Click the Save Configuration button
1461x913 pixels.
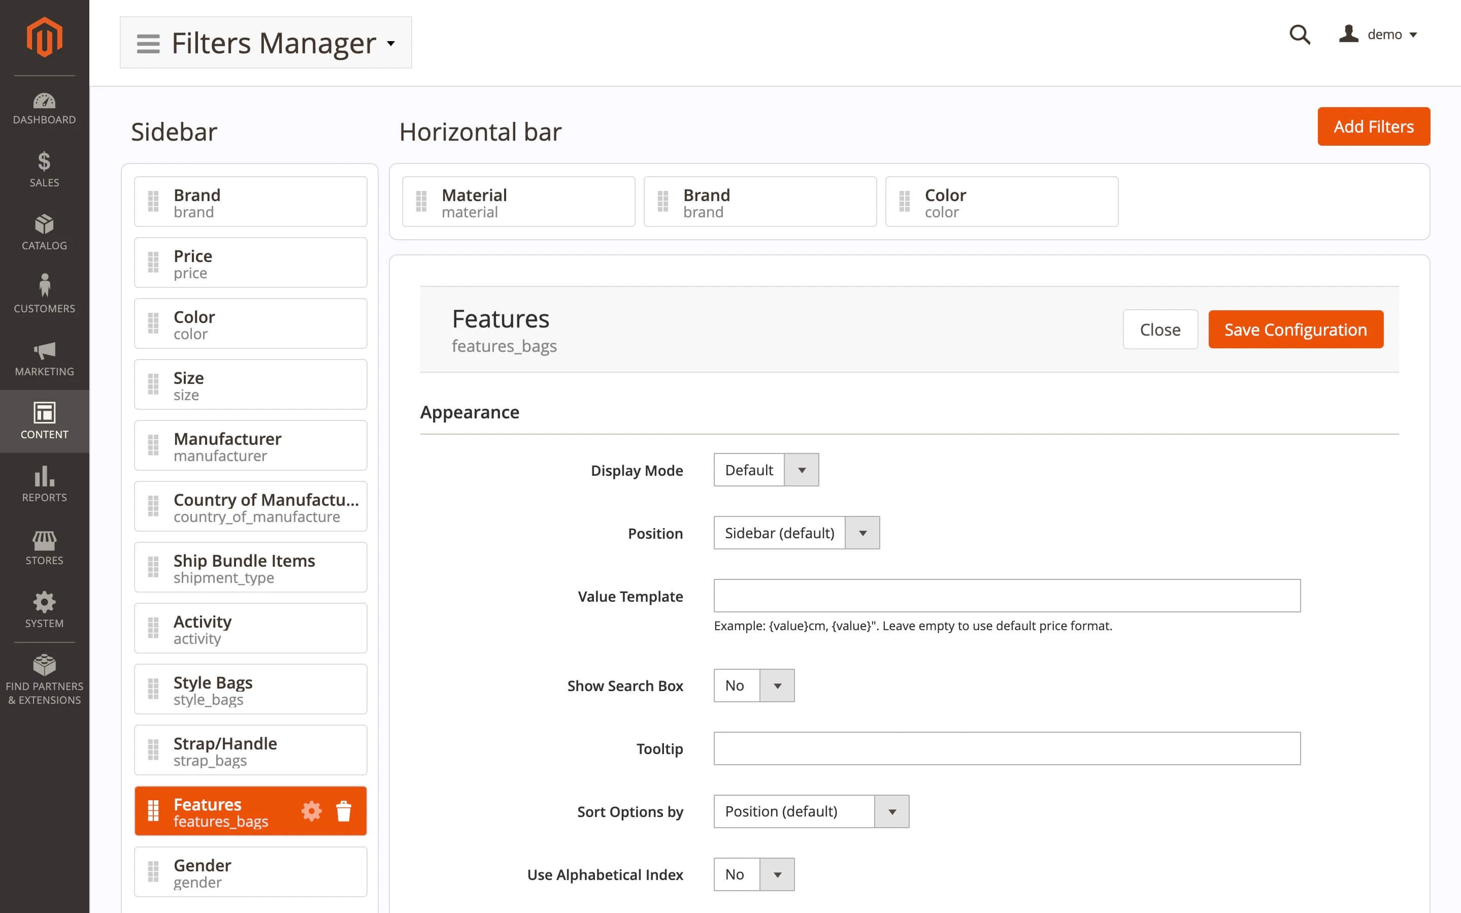[x=1296, y=329]
